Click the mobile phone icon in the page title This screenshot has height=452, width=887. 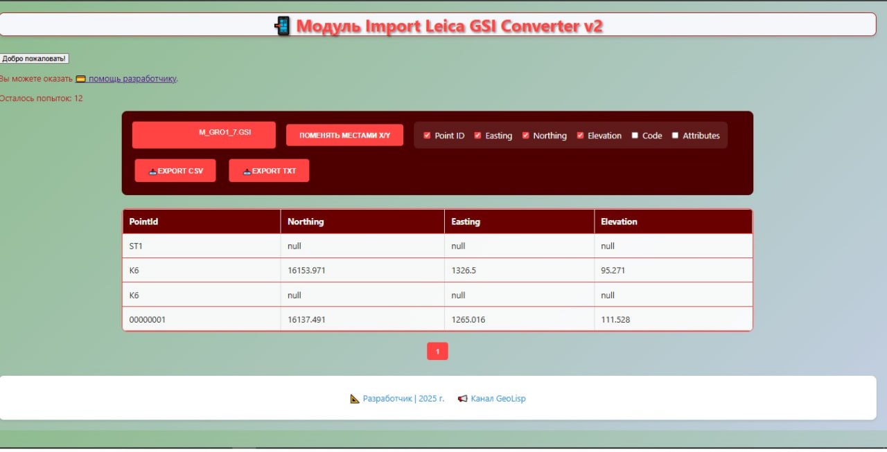click(282, 25)
